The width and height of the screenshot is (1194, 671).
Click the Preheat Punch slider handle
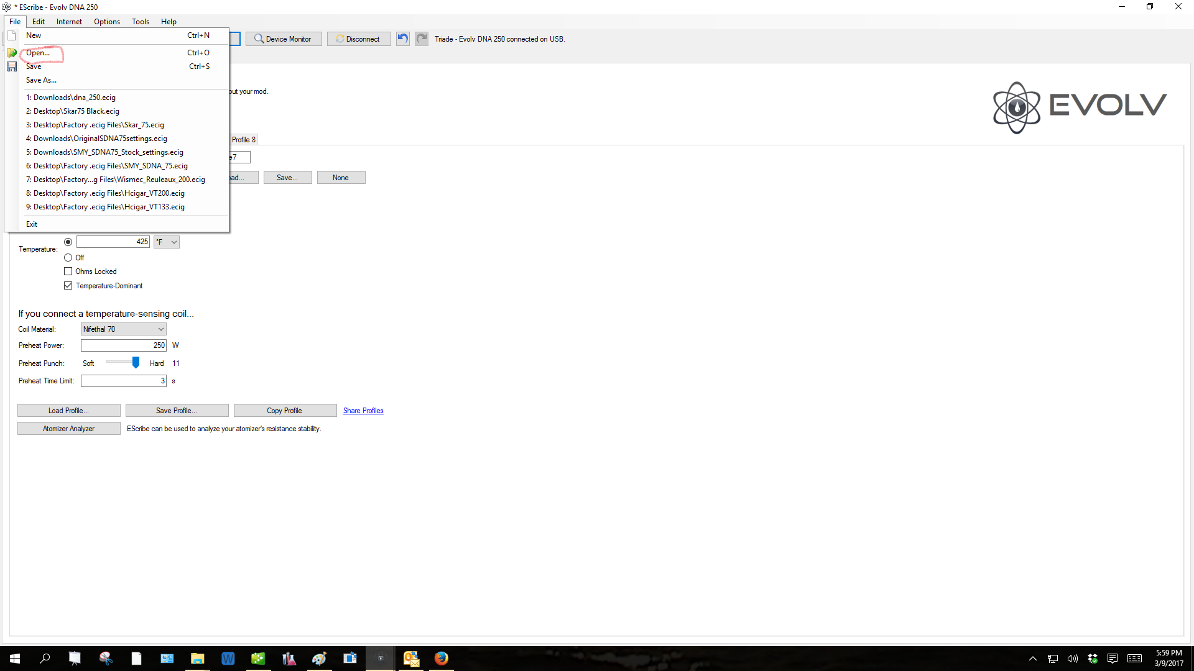136,363
